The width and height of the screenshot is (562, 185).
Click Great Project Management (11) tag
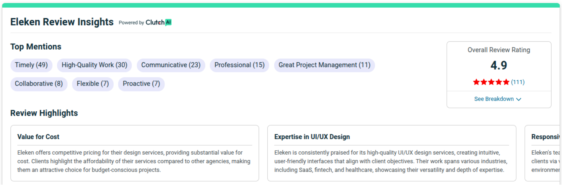pos(324,65)
